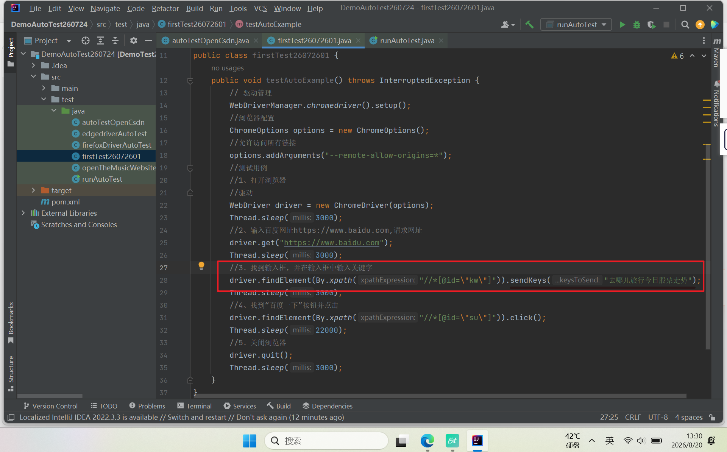The image size is (727, 452).
Task: Open the Navigate menu
Action: (x=105, y=8)
